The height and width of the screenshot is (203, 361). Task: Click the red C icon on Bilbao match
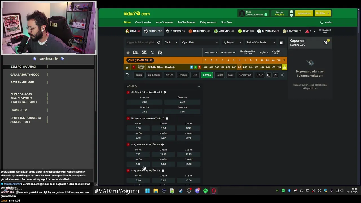tap(199, 67)
